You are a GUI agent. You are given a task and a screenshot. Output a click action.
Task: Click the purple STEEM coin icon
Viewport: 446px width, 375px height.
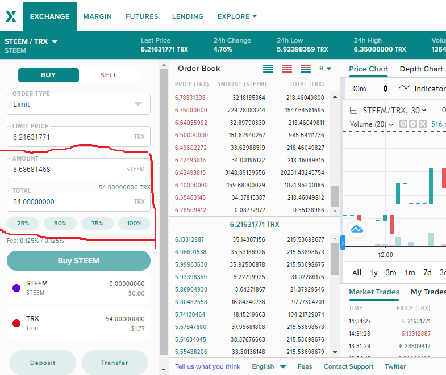[16, 288]
